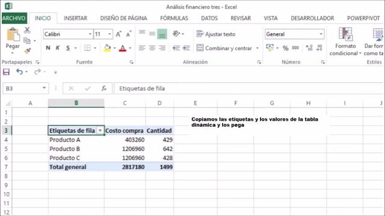Align text right
Viewport: 385px width, 216px height.
[x=162, y=48]
